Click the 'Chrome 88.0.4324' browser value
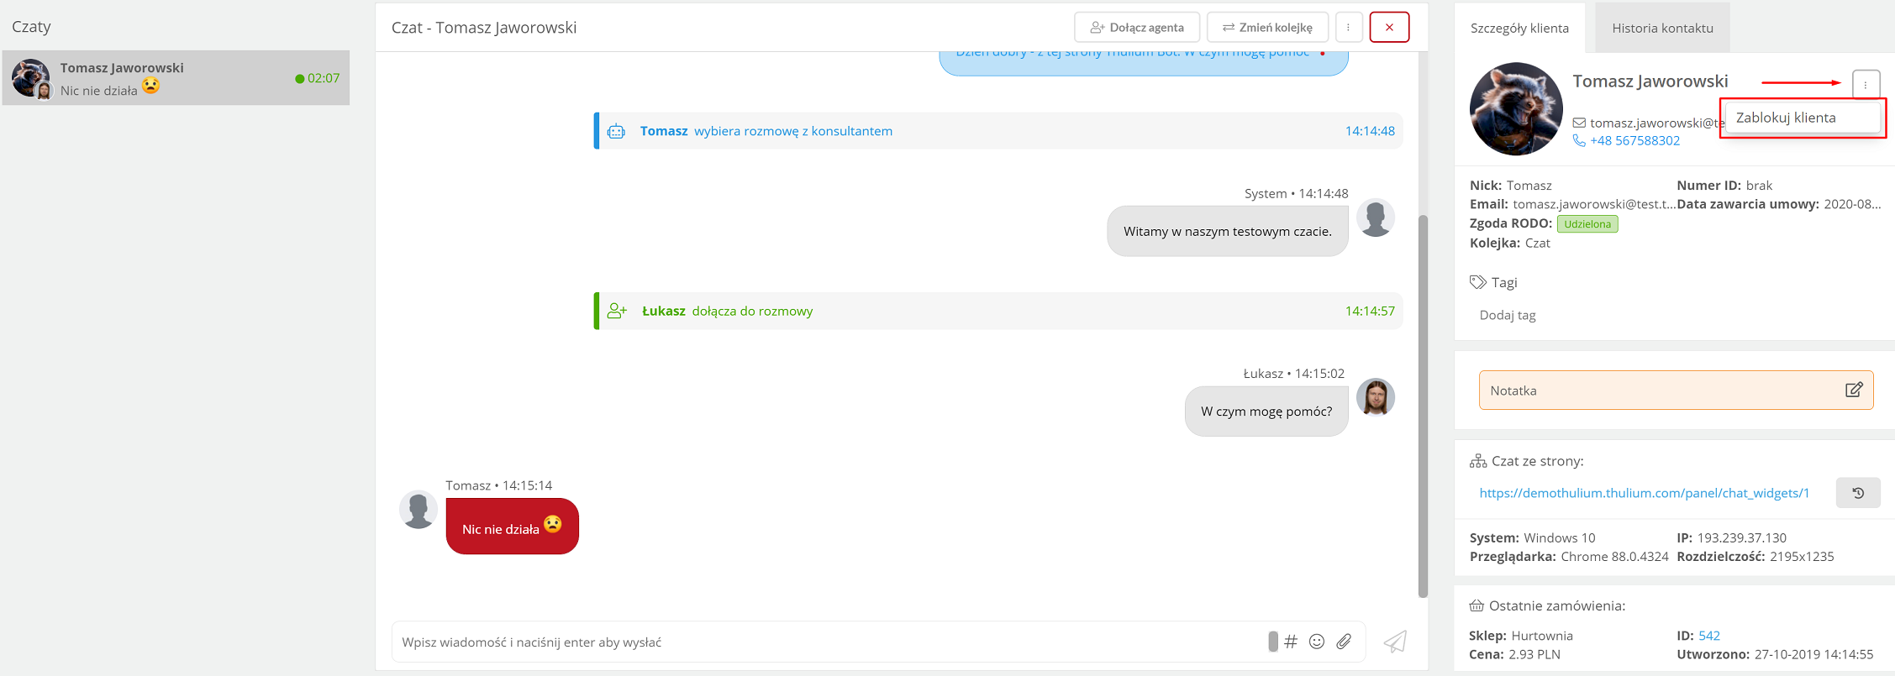1895x676 pixels. pyautogui.click(x=1614, y=556)
